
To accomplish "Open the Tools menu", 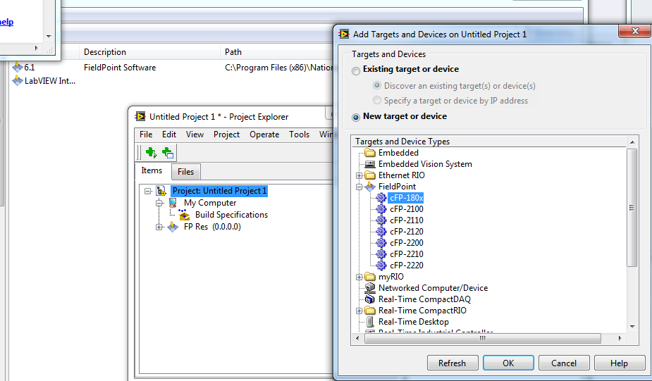I will (300, 135).
